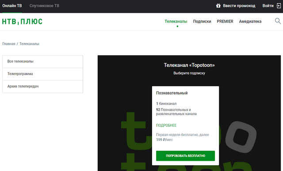Viewport: 283px width, 171px height.
Task: Click Телеканалы in the breadcrumb
Action: pos(29,44)
